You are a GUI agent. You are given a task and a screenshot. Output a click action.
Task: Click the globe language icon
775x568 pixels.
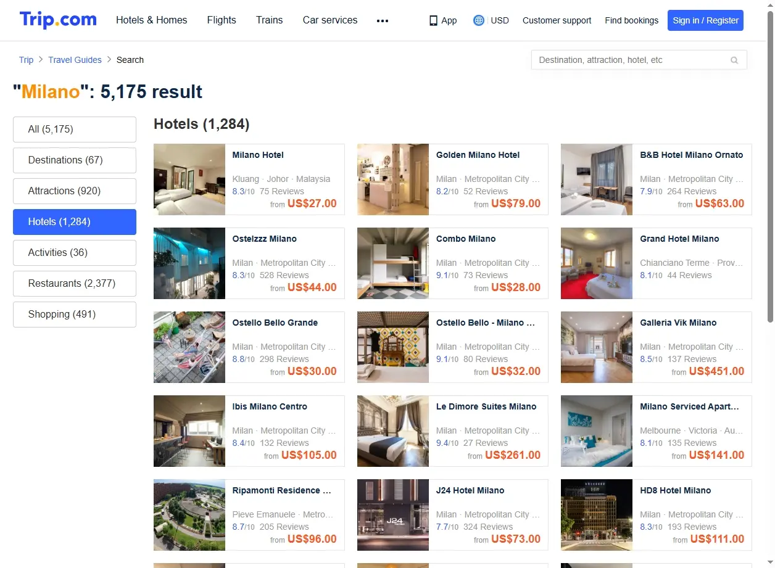click(x=478, y=20)
